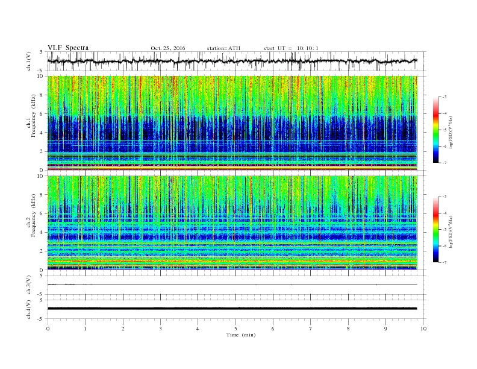Click the "Time (min)" x-axis label

click(241, 335)
